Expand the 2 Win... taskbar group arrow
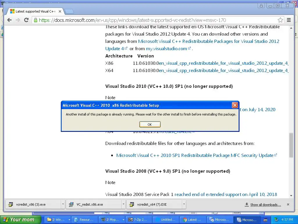298x224 pixels. (69, 220)
